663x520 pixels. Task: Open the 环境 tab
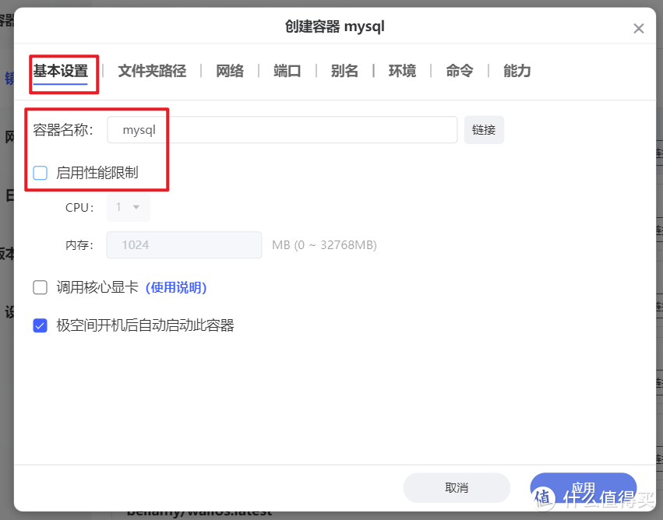[x=402, y=71]
